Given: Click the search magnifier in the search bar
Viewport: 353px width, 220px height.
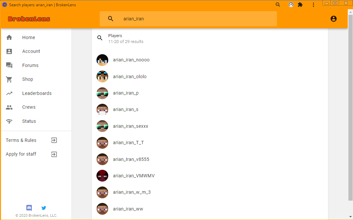Looking at the screenshot, I should (x=111, y=19).
